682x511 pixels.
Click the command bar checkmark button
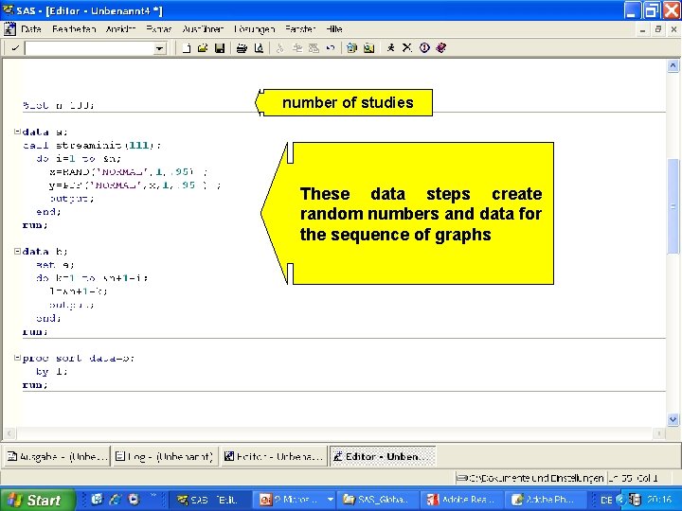(14, 48)
